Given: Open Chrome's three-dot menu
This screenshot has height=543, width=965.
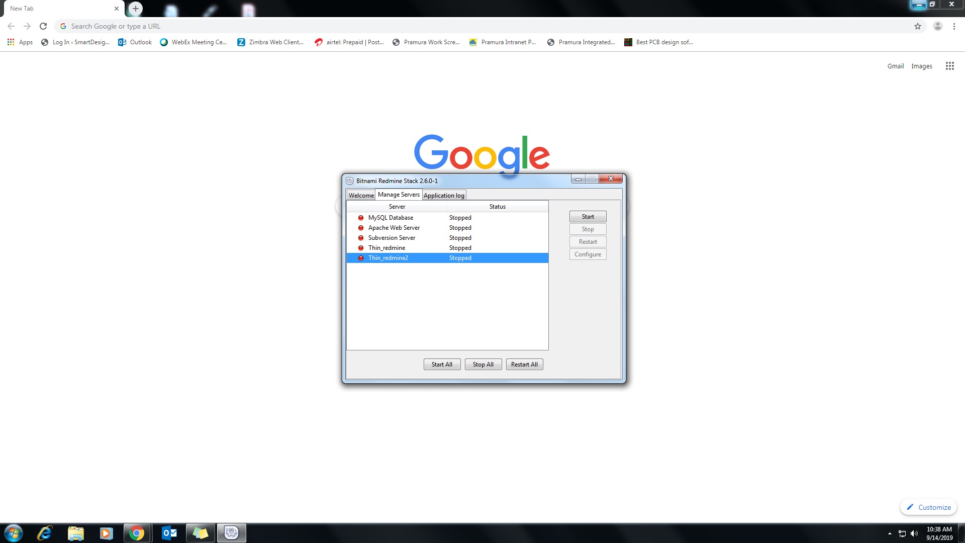Looking at the screenshot, I should [954, 26].
